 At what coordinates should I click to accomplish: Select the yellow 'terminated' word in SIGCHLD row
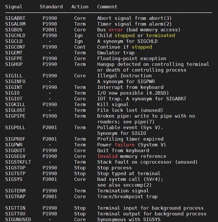[x=160, y=35]
